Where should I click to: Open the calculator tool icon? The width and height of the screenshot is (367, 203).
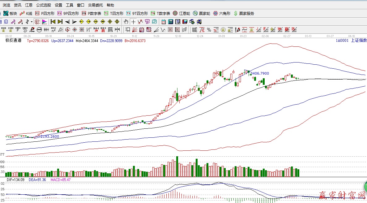click(171, 22)
